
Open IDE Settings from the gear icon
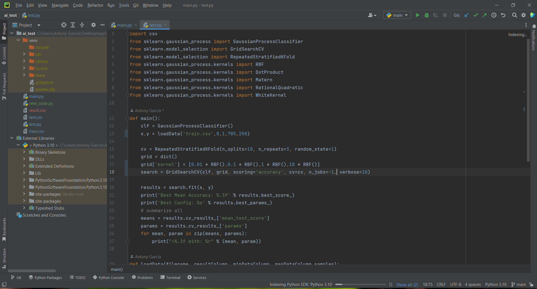tap(524, 15)
